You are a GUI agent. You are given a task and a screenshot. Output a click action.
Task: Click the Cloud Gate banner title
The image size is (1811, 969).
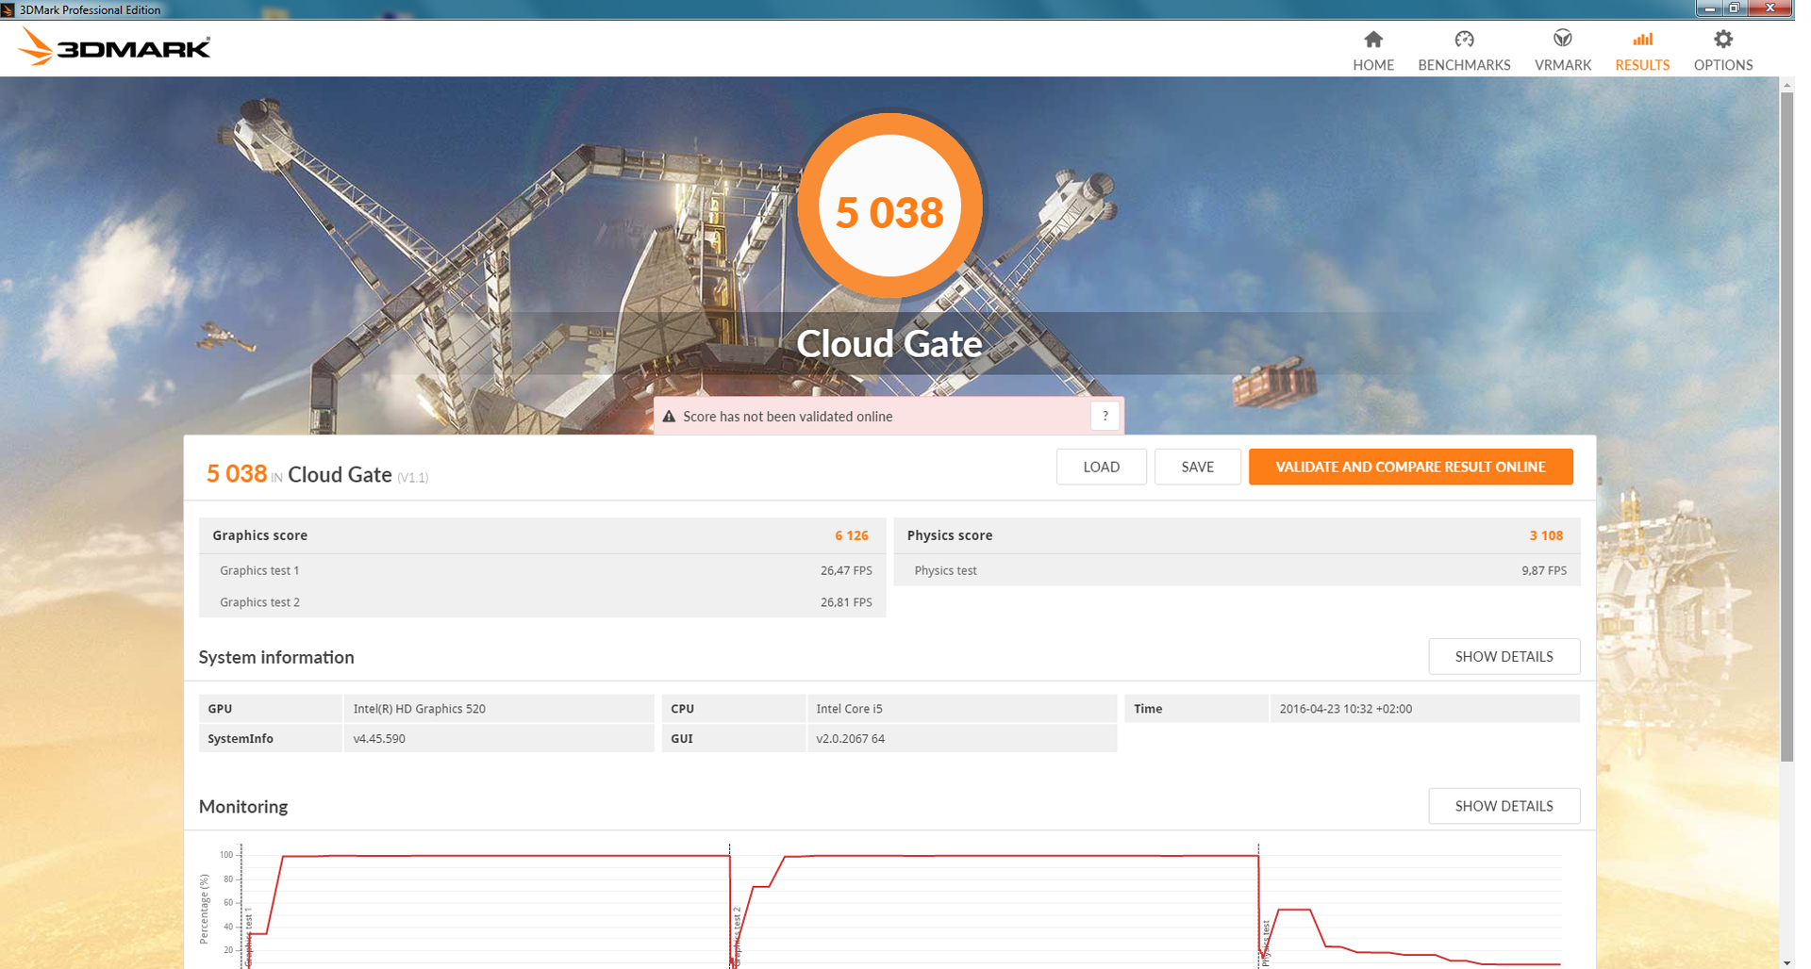click(x=889, y=343)
